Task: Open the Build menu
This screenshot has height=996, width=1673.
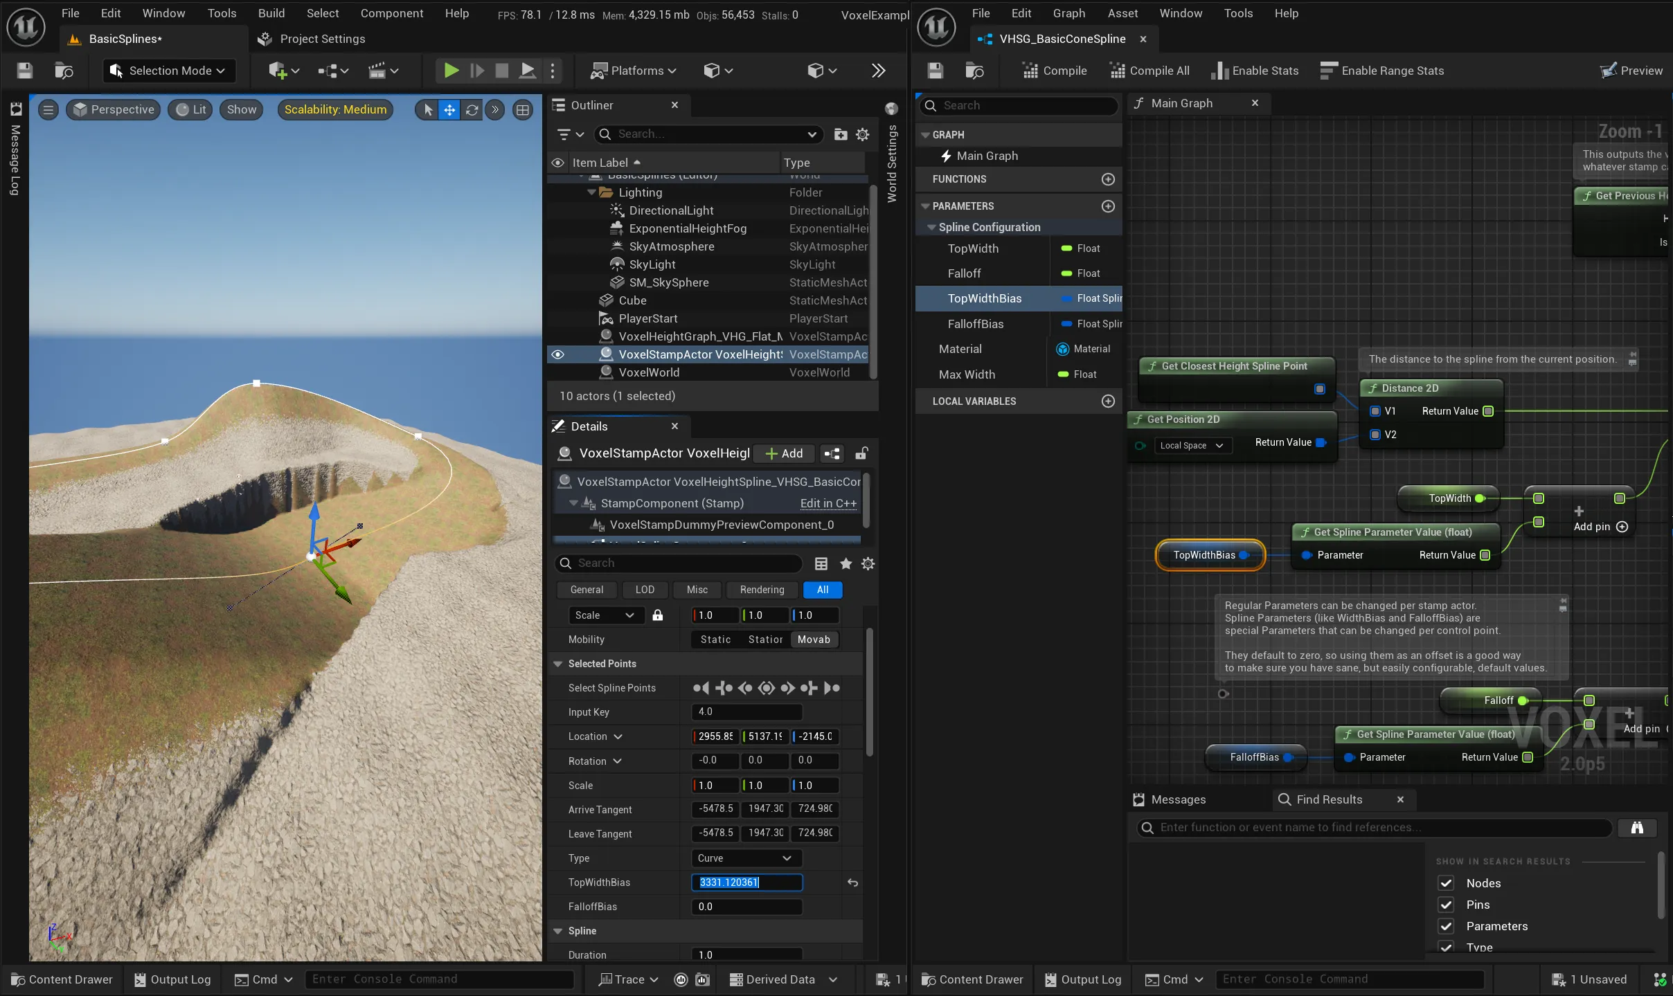Action: coord(271,12)
